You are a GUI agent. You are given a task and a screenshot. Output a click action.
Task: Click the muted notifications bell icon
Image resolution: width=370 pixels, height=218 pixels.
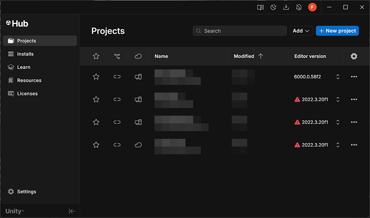coord(299,7)
